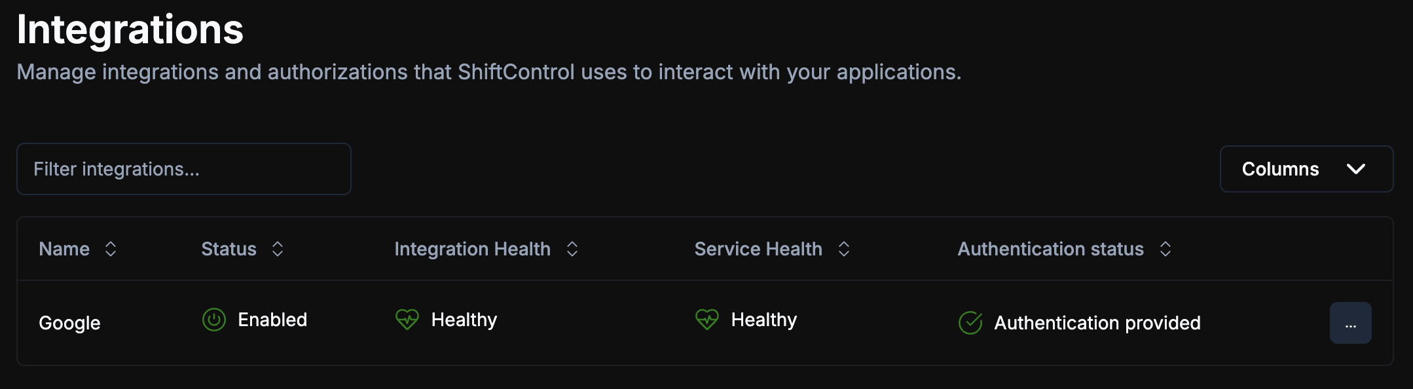This screenshot has width=1413, height=389.
Task: Click the Integration Health header label
Action: 472,249
